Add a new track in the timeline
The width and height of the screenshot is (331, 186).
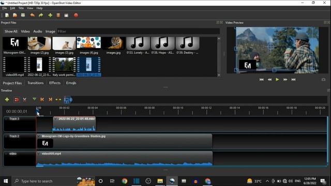point(7,100)
